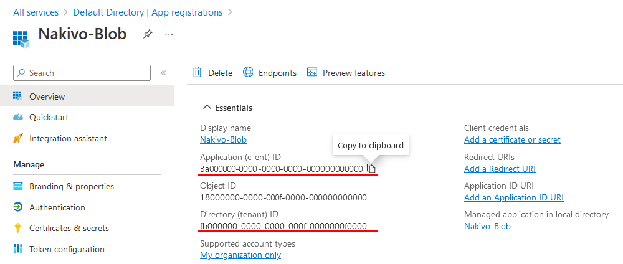The height and width of the screenshot is (264, 623).
Task: Open Token configuration
Action: point(67,249)
